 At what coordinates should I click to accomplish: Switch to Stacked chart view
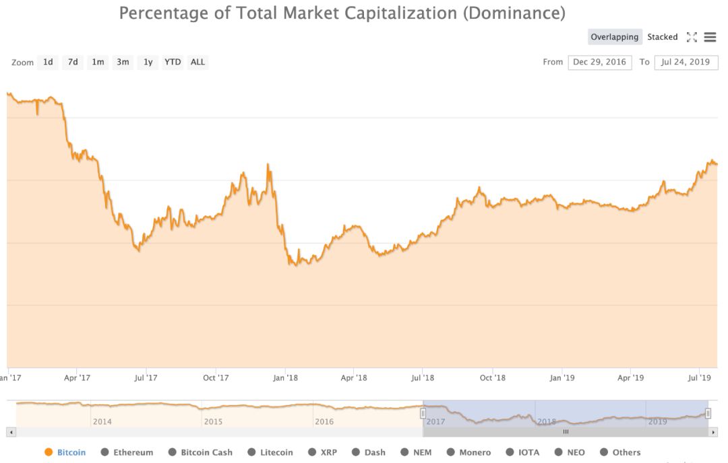pos(663,37)
